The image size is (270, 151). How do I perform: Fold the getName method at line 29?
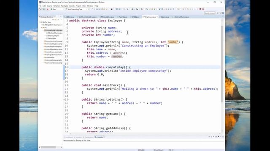coord(68,114)
